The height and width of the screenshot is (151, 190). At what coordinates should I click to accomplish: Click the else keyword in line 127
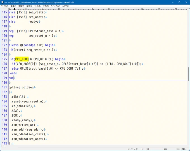click(x=15, y=69)
